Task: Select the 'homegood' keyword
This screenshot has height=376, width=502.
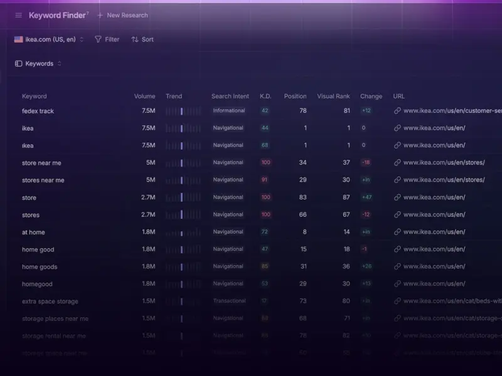Action: point(37,284)
